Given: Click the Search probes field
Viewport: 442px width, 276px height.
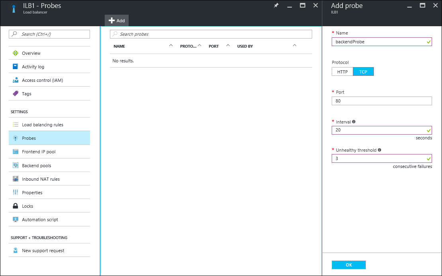Looking at the screenshot, I should 211,34.
